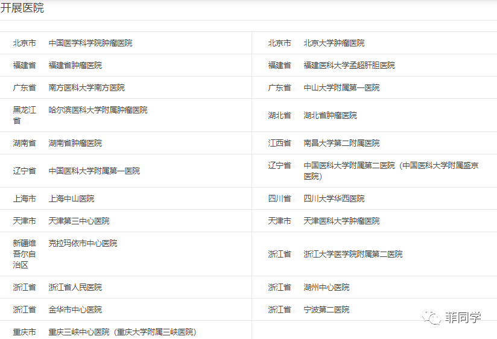The width and height of the screenshot is (497, 339).
Task: Click 重庆三峡中心医院 entry
Action: pyautogui.click(x=122, y=332)
